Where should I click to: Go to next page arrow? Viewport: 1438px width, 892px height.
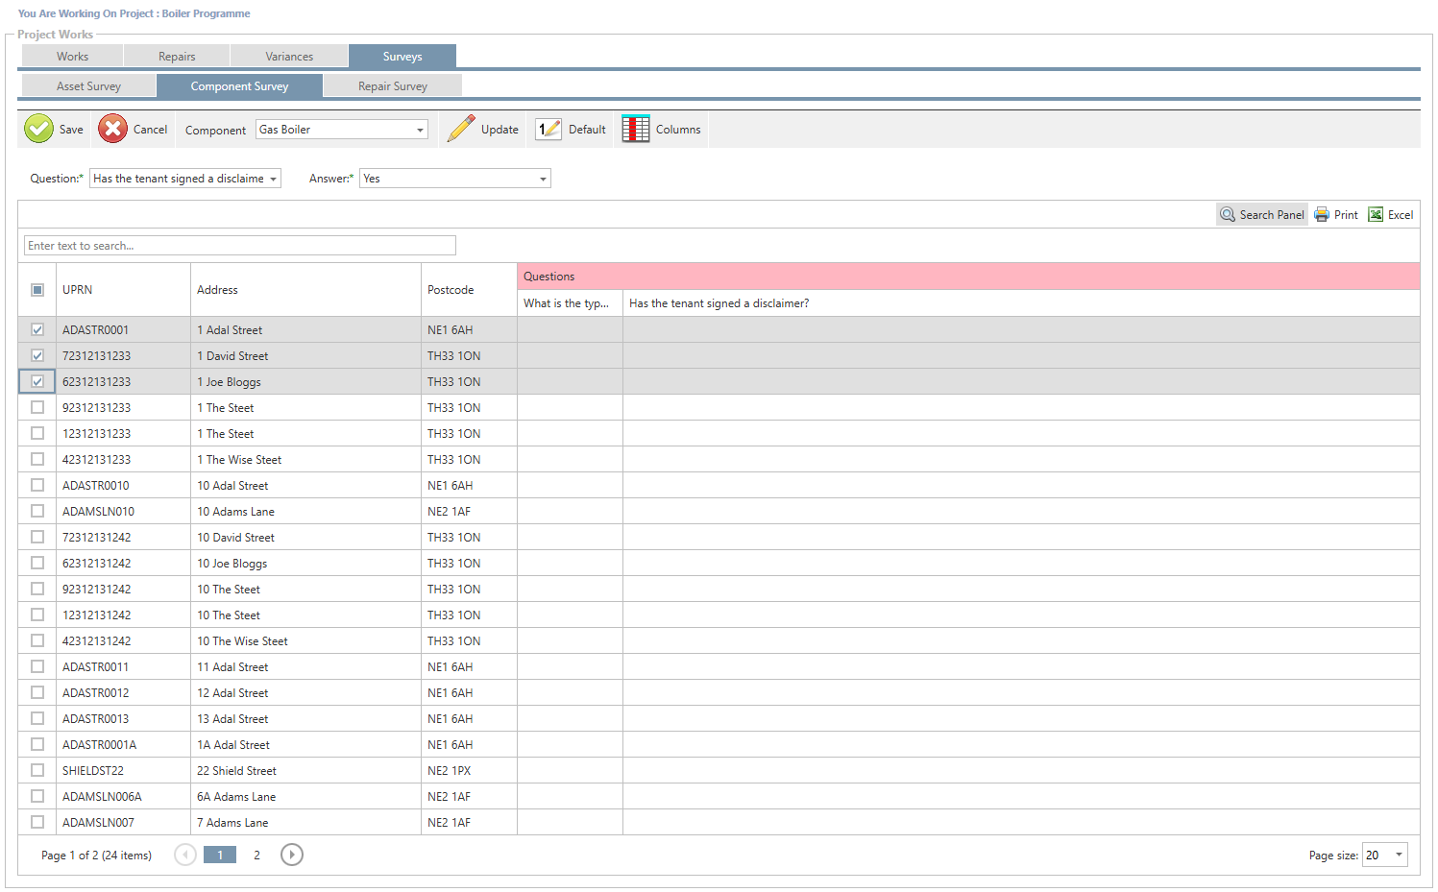point(292,855)
